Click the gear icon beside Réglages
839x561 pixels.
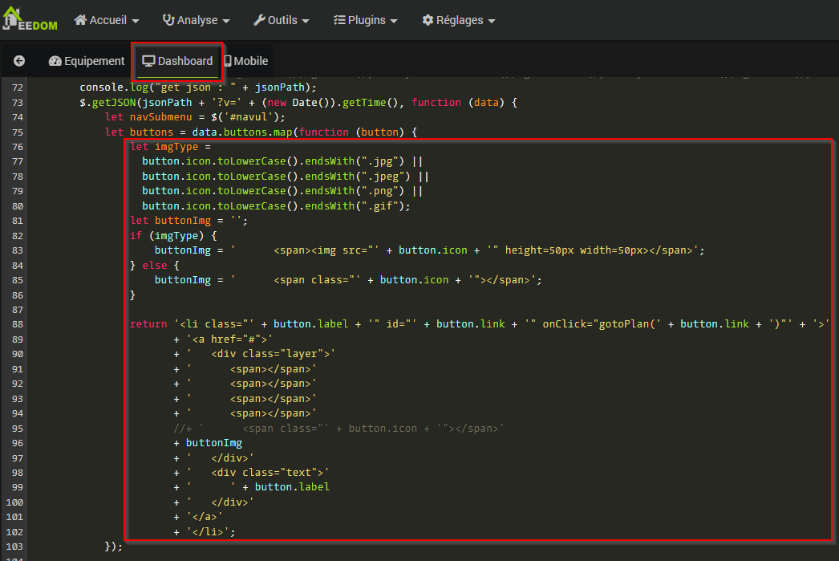(428, 20)
